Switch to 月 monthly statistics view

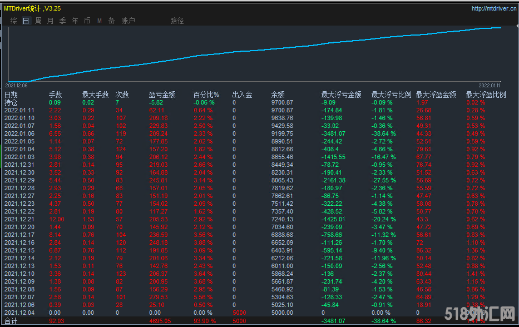point(51,21)
